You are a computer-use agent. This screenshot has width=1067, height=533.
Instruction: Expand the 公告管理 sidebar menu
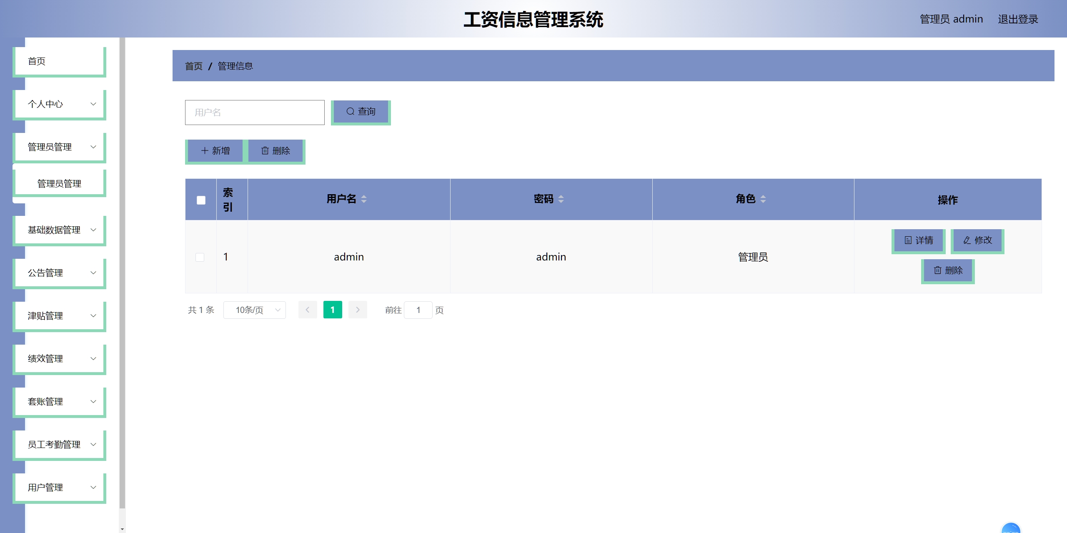click(59, 273)
